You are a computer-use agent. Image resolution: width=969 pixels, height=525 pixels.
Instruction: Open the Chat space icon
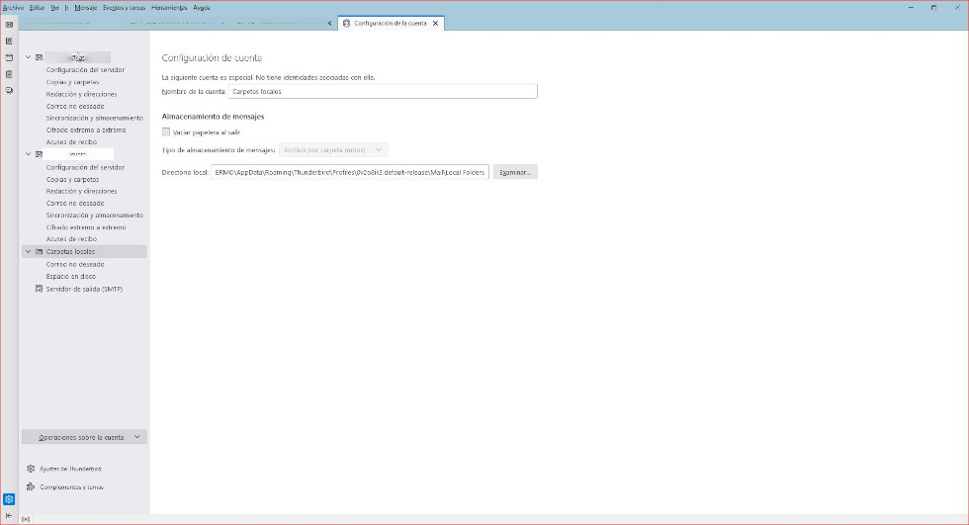(9, 90)
